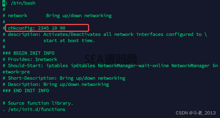Click the cursor block on the shebang line
Screen dimensions: 220x118
tap(4, 3)
